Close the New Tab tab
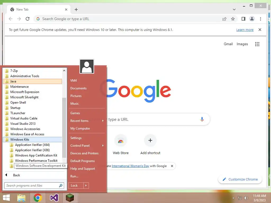 click(66, 10)
